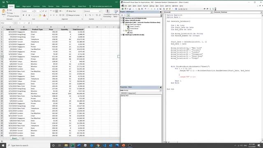Click the Excel icon in the taskbar

tap(72, 145)
